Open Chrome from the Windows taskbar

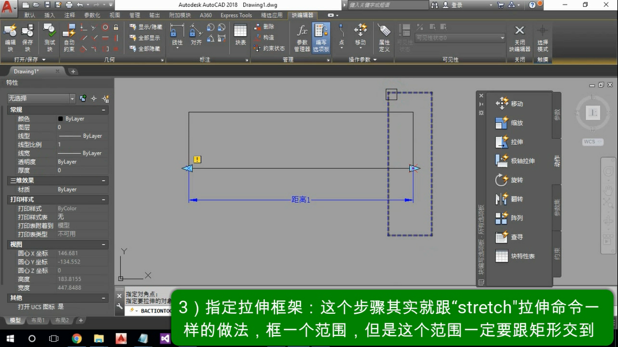(x=77, y=338)
